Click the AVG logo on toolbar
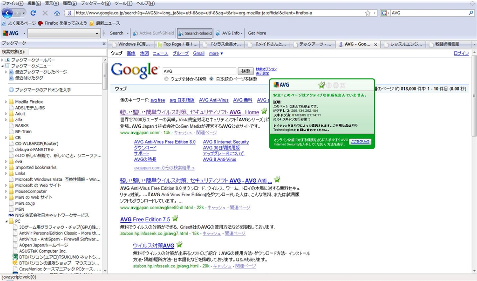 coord(11,33)
